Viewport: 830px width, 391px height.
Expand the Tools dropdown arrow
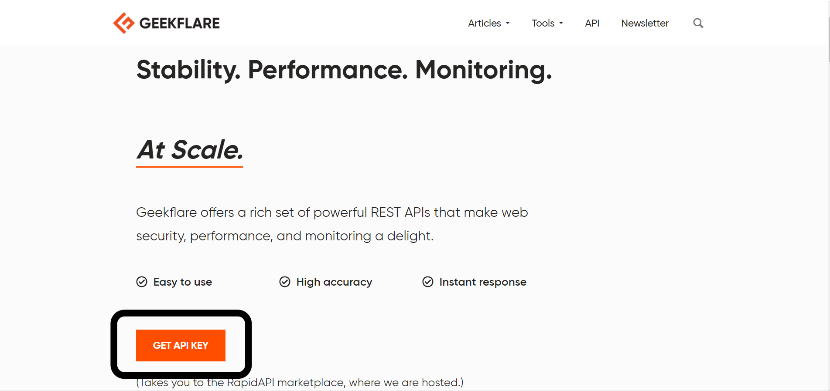(561, 23)
